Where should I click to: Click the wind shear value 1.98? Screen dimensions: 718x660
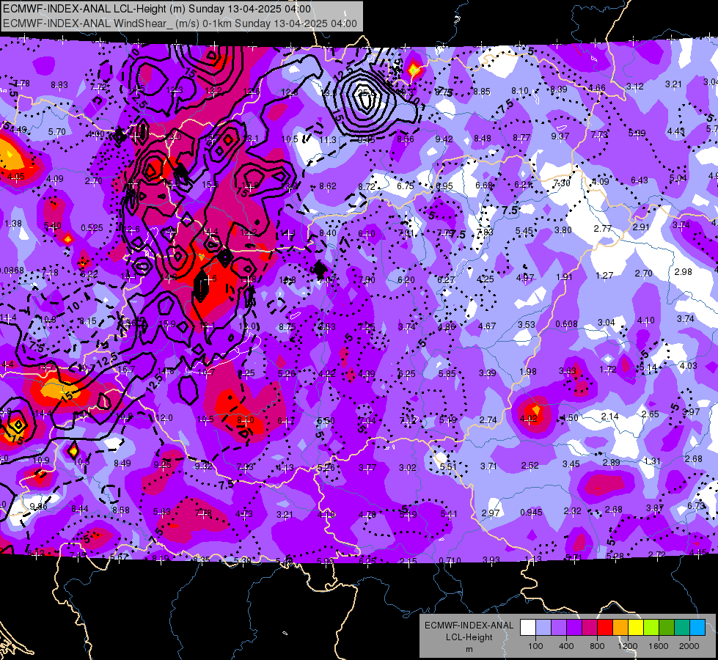click(528, 372)
